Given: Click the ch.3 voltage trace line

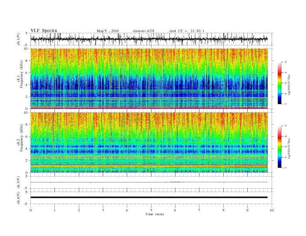Looking at the screenshot, I should [x=149, y=182].
